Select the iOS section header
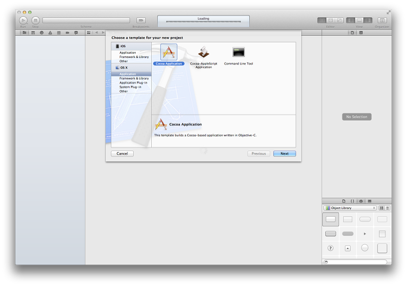 pyautogui.click(x=131, y=46)
